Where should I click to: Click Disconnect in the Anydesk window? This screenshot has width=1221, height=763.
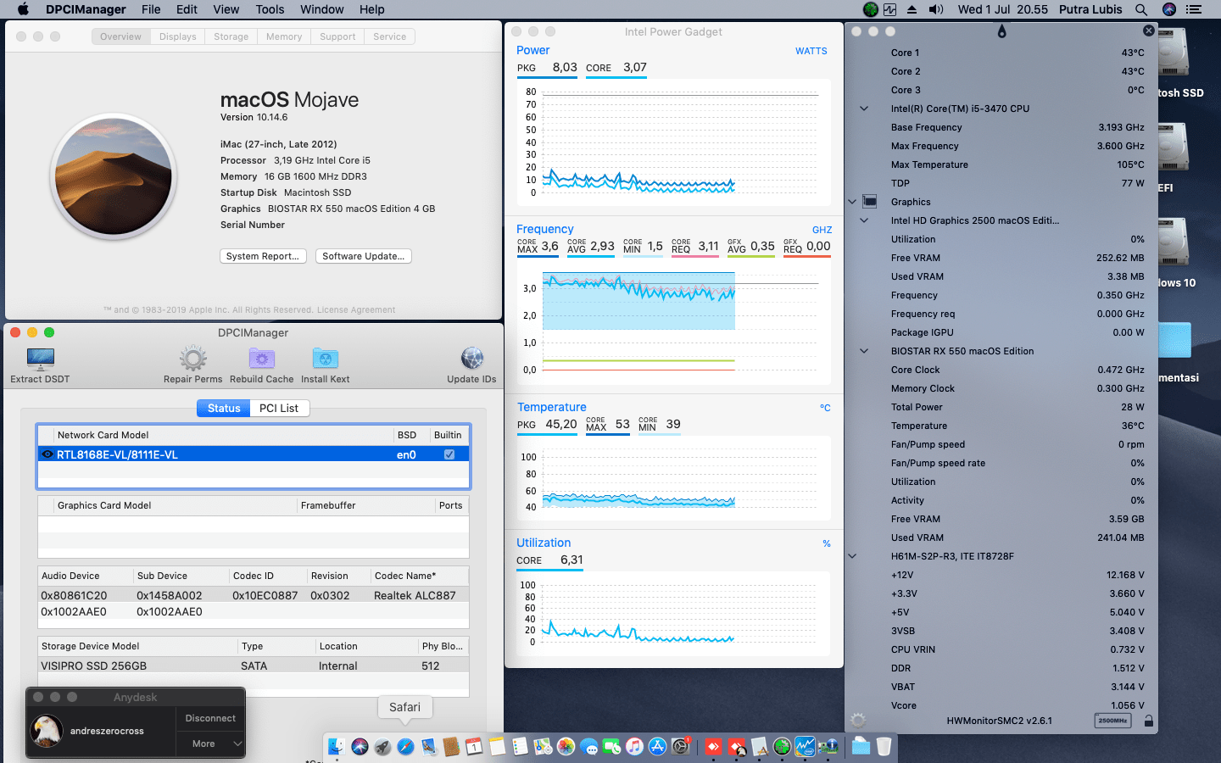click(209, 718)
